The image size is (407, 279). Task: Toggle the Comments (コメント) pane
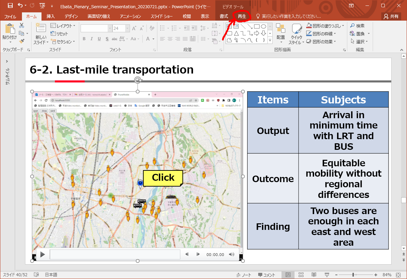(x=267, y=275)
